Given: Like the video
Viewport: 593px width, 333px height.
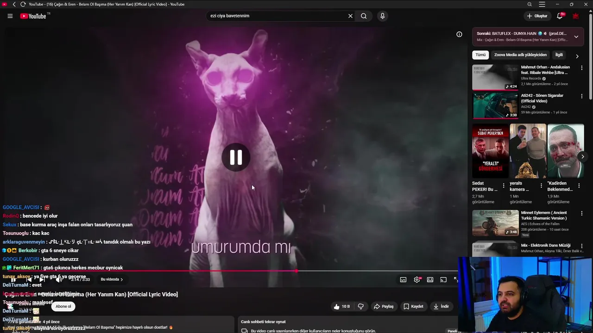Looking at the screenshot, I should tap(341, 306).
